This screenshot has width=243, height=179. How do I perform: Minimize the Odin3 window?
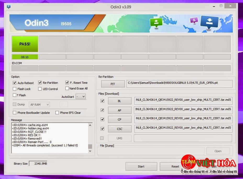click(x=214, y=6)
